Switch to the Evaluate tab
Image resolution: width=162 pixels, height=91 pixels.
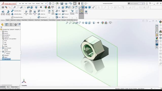tap(58, 20)
